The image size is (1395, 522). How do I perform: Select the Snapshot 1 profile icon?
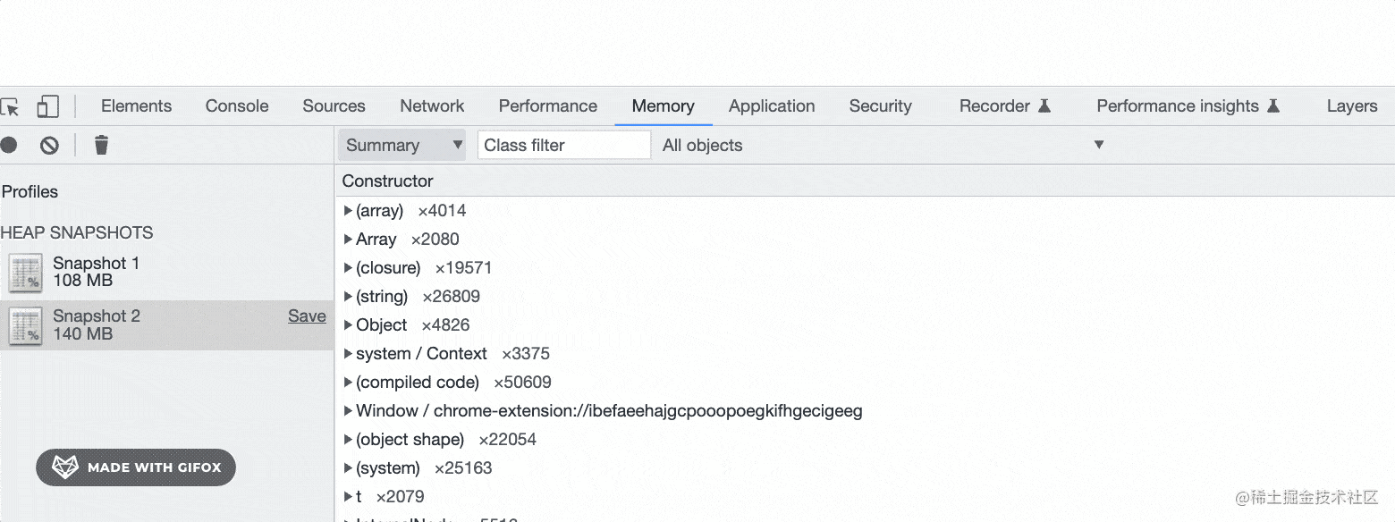point(26,273)
